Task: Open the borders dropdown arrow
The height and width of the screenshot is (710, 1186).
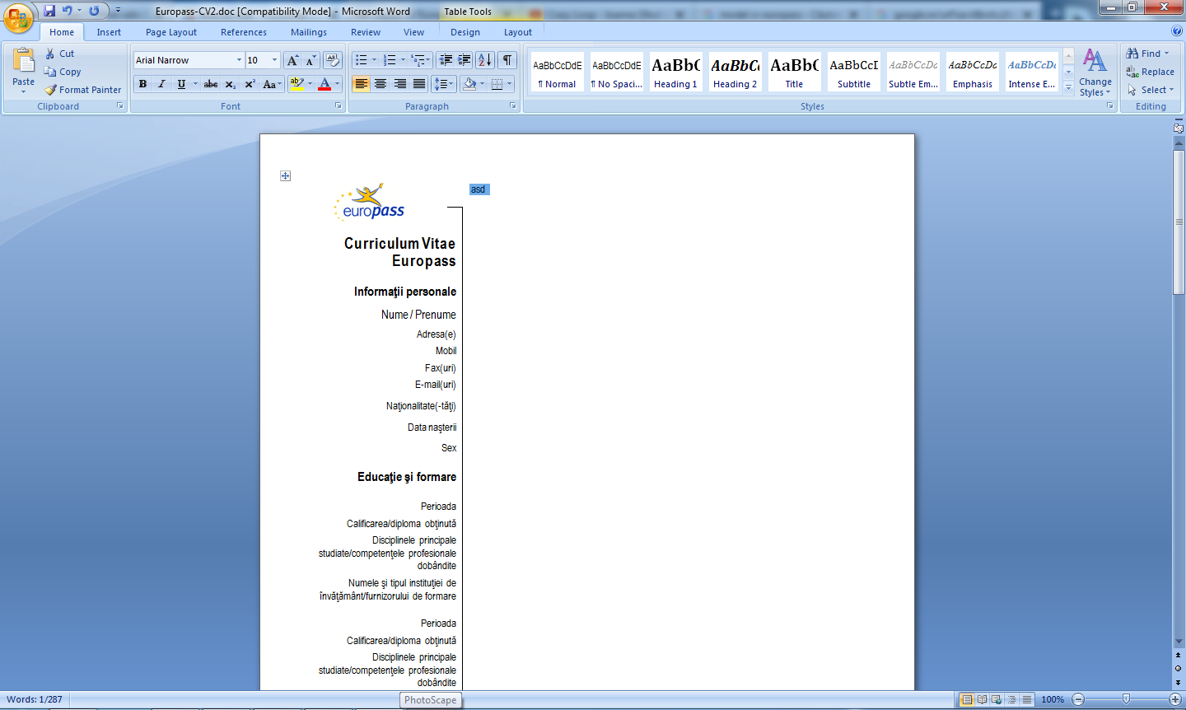Action: tap(510, 84)
